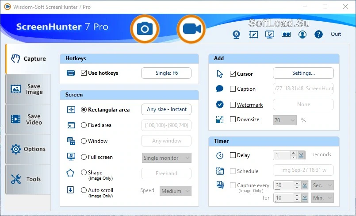
Task: Select the Fixed area radio button
Action: 84,125
